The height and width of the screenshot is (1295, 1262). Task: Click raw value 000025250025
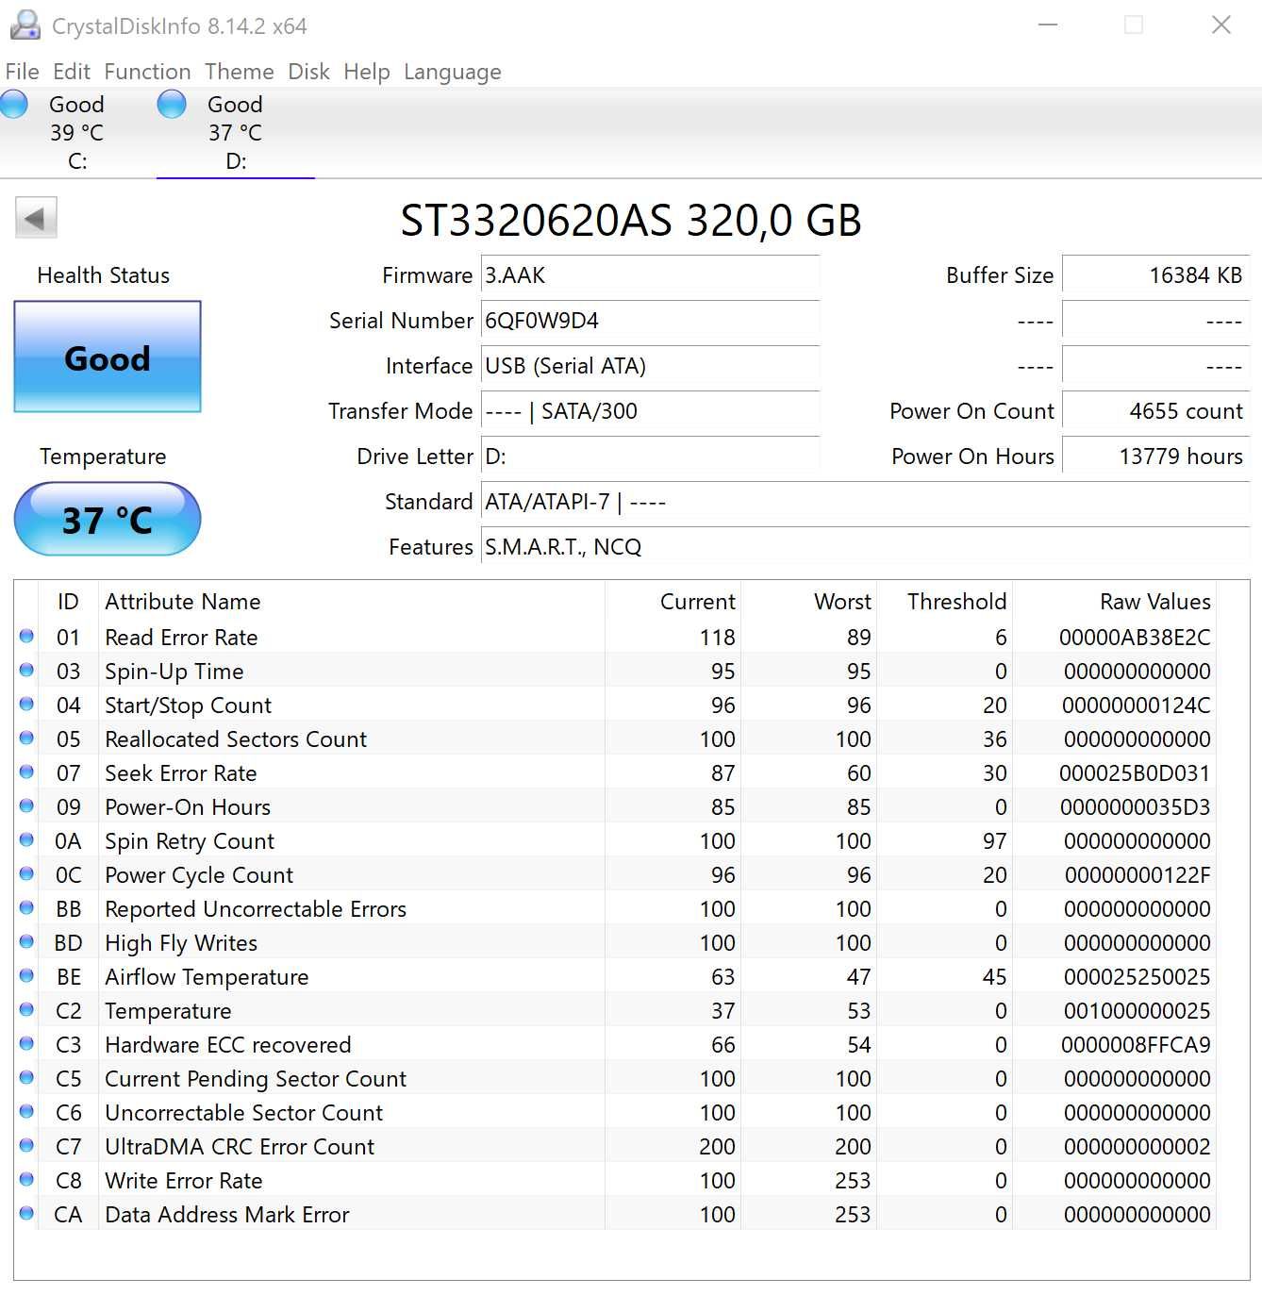coord(1137,977)
